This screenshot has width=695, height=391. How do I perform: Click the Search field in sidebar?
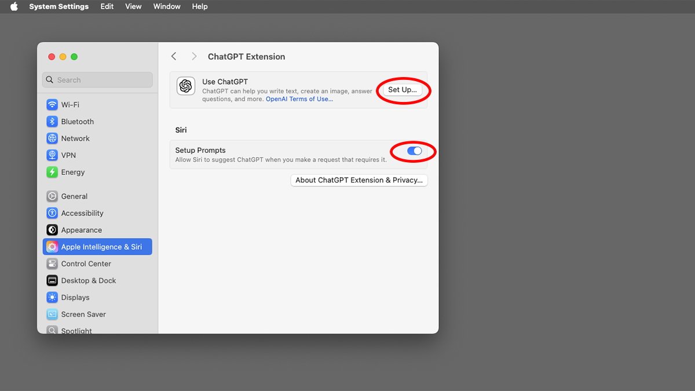(x=97, y=80)
